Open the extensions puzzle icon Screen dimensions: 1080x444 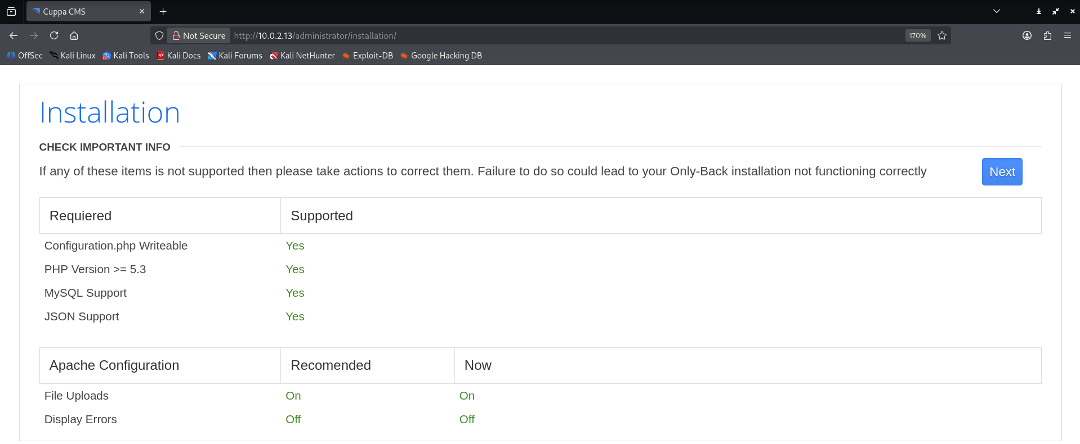(x=1047, y=35)
